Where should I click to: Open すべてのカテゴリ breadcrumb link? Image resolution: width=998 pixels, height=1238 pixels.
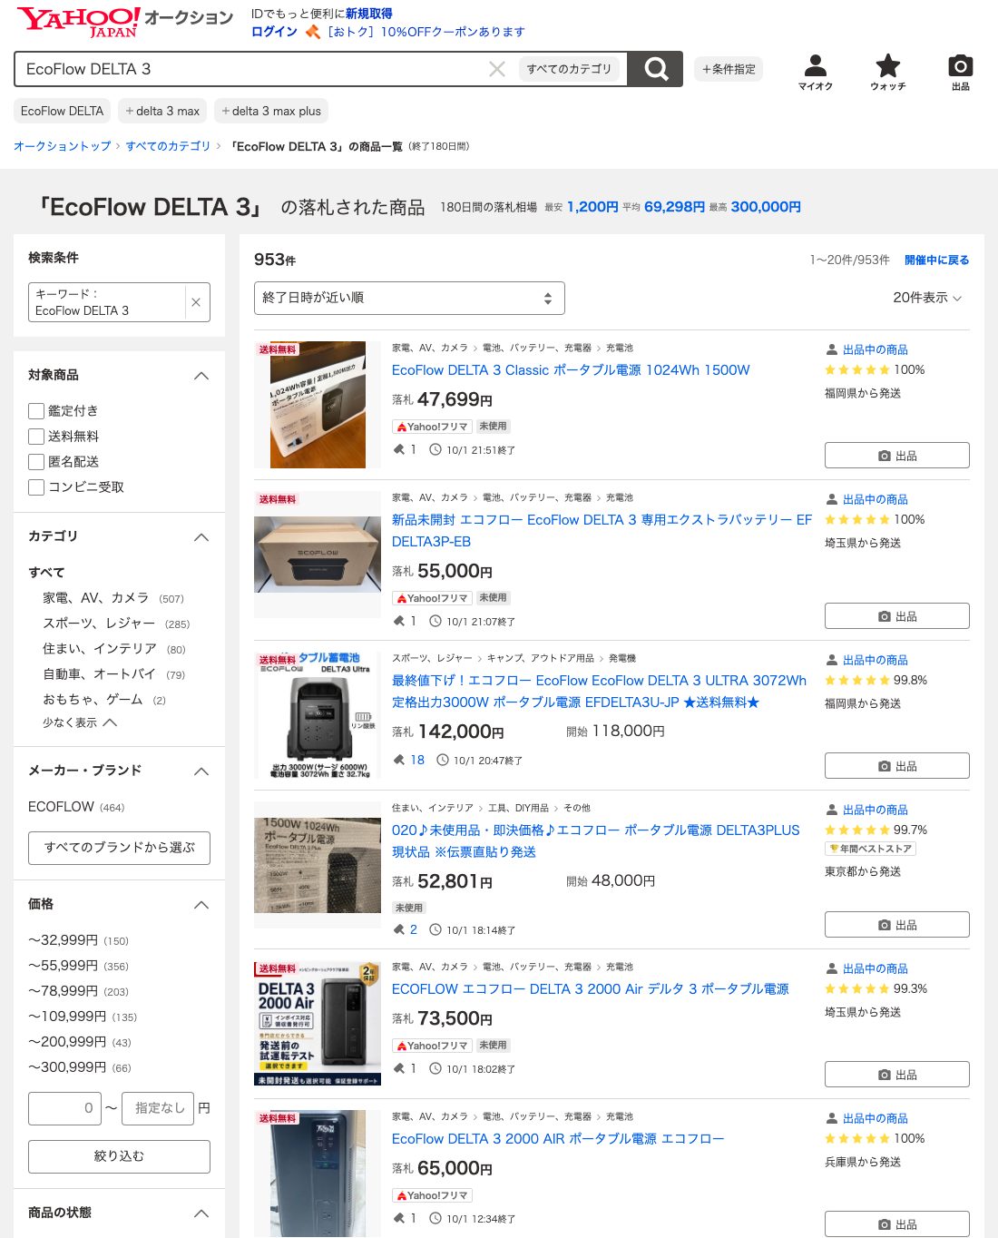(168, 146)
